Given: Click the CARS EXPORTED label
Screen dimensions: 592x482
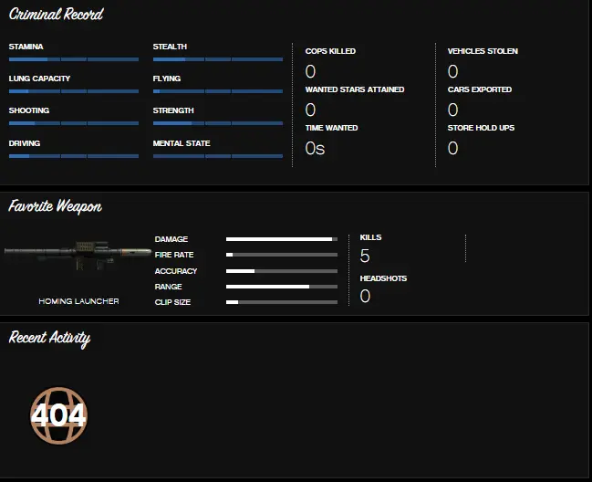Looking at the screenshot, I should (x=480, y=89).
